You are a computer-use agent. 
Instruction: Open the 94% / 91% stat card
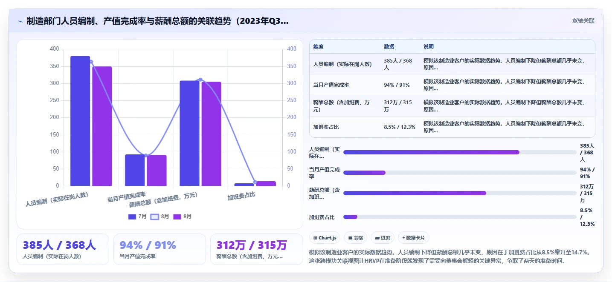(x=160, y=249)
